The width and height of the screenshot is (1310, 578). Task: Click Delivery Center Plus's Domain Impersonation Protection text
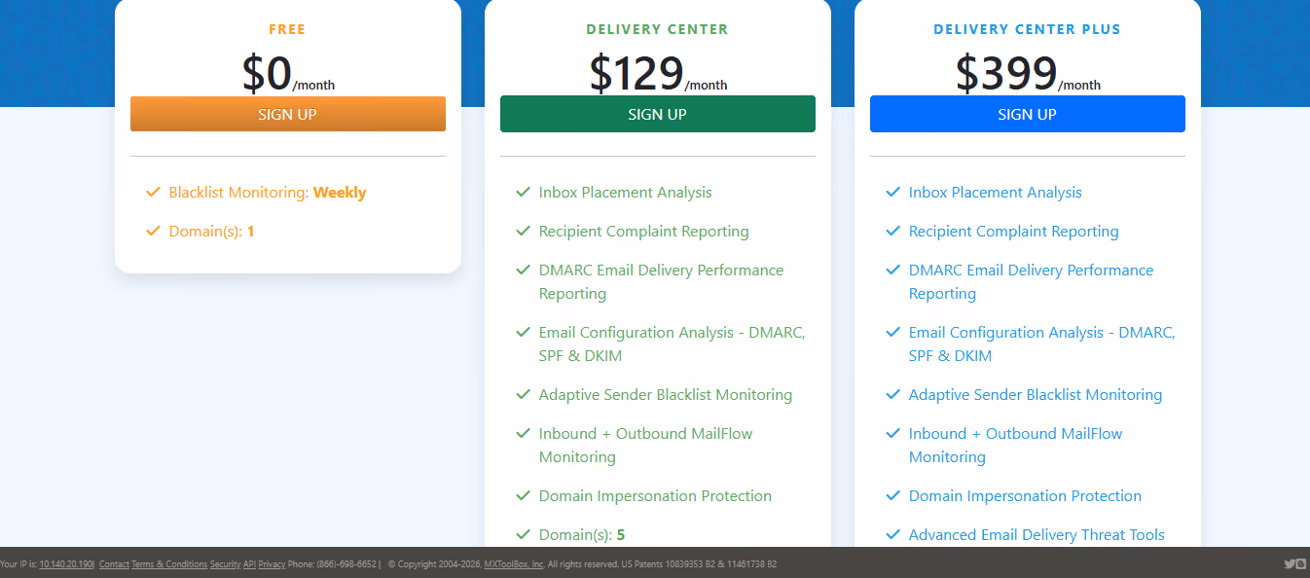point(1025,496)
